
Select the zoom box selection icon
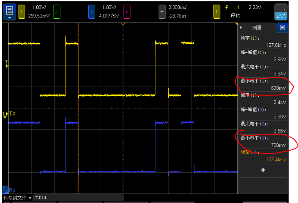(x=281, y=8)
